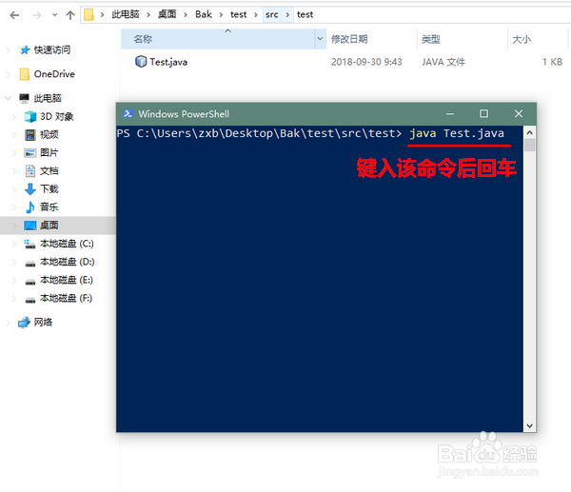The height and width of the screenshot is (492, 571).
Task: Click the PowerShell scrollbar thumb
Action: tap(530, 145)
